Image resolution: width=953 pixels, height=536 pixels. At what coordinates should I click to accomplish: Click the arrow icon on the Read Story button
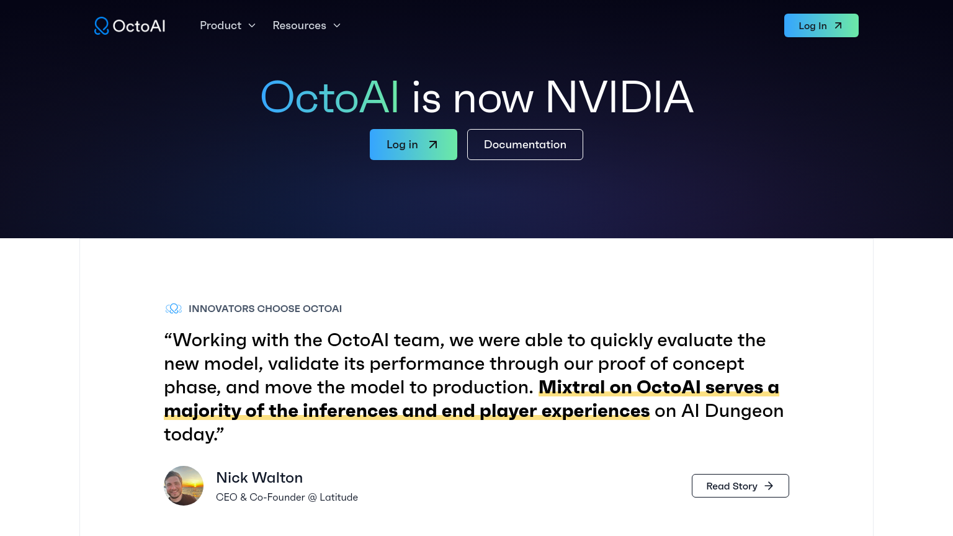(769, 486)
